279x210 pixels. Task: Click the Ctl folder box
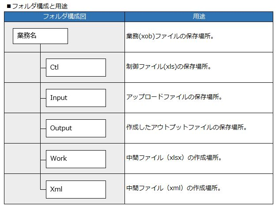coord(76,68)
